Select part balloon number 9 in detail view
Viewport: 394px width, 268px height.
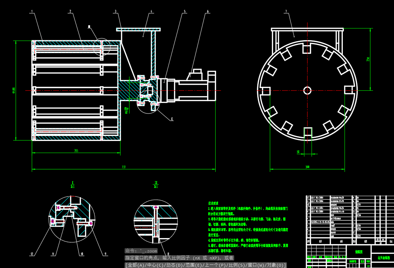(x=106, y=254)
